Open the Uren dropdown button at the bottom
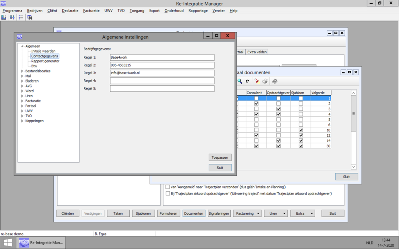The image size is (399, 249). click(275, 214)
